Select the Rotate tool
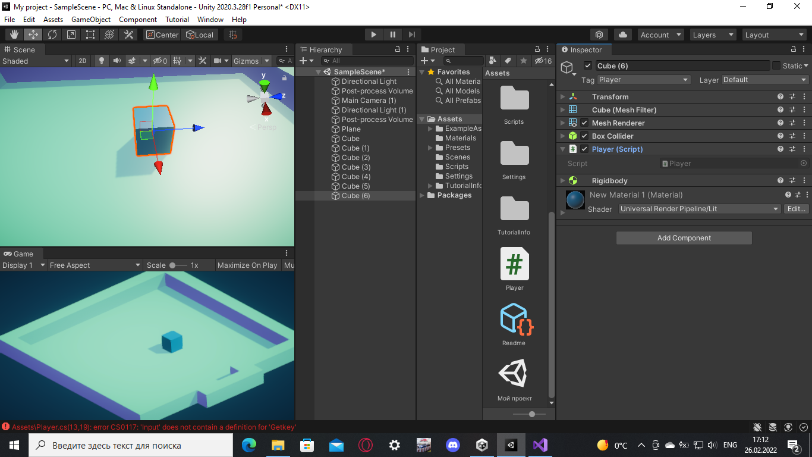Image resolution: width=812 pixels, height=457 pixels. pos(52,35)
